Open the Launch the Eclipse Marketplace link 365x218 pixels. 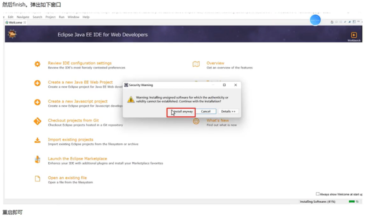click(x=78, y=158)
